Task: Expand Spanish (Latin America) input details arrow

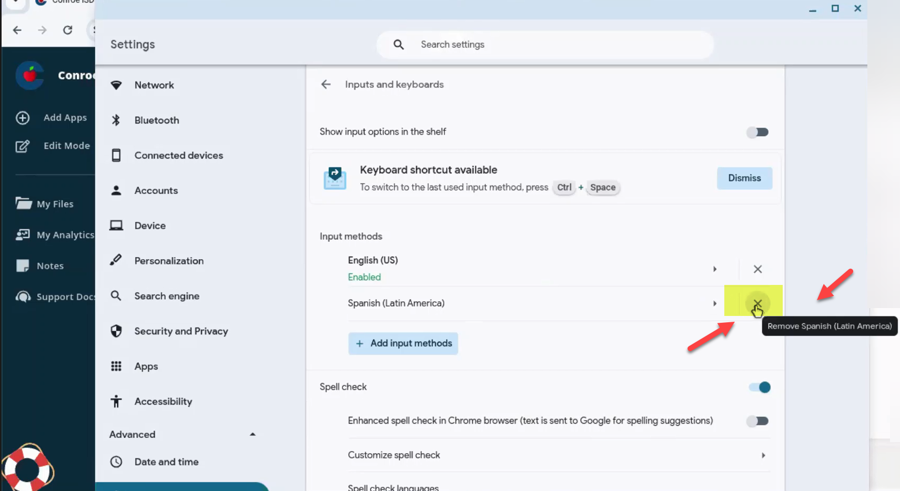Action: (x=714, y=303)
